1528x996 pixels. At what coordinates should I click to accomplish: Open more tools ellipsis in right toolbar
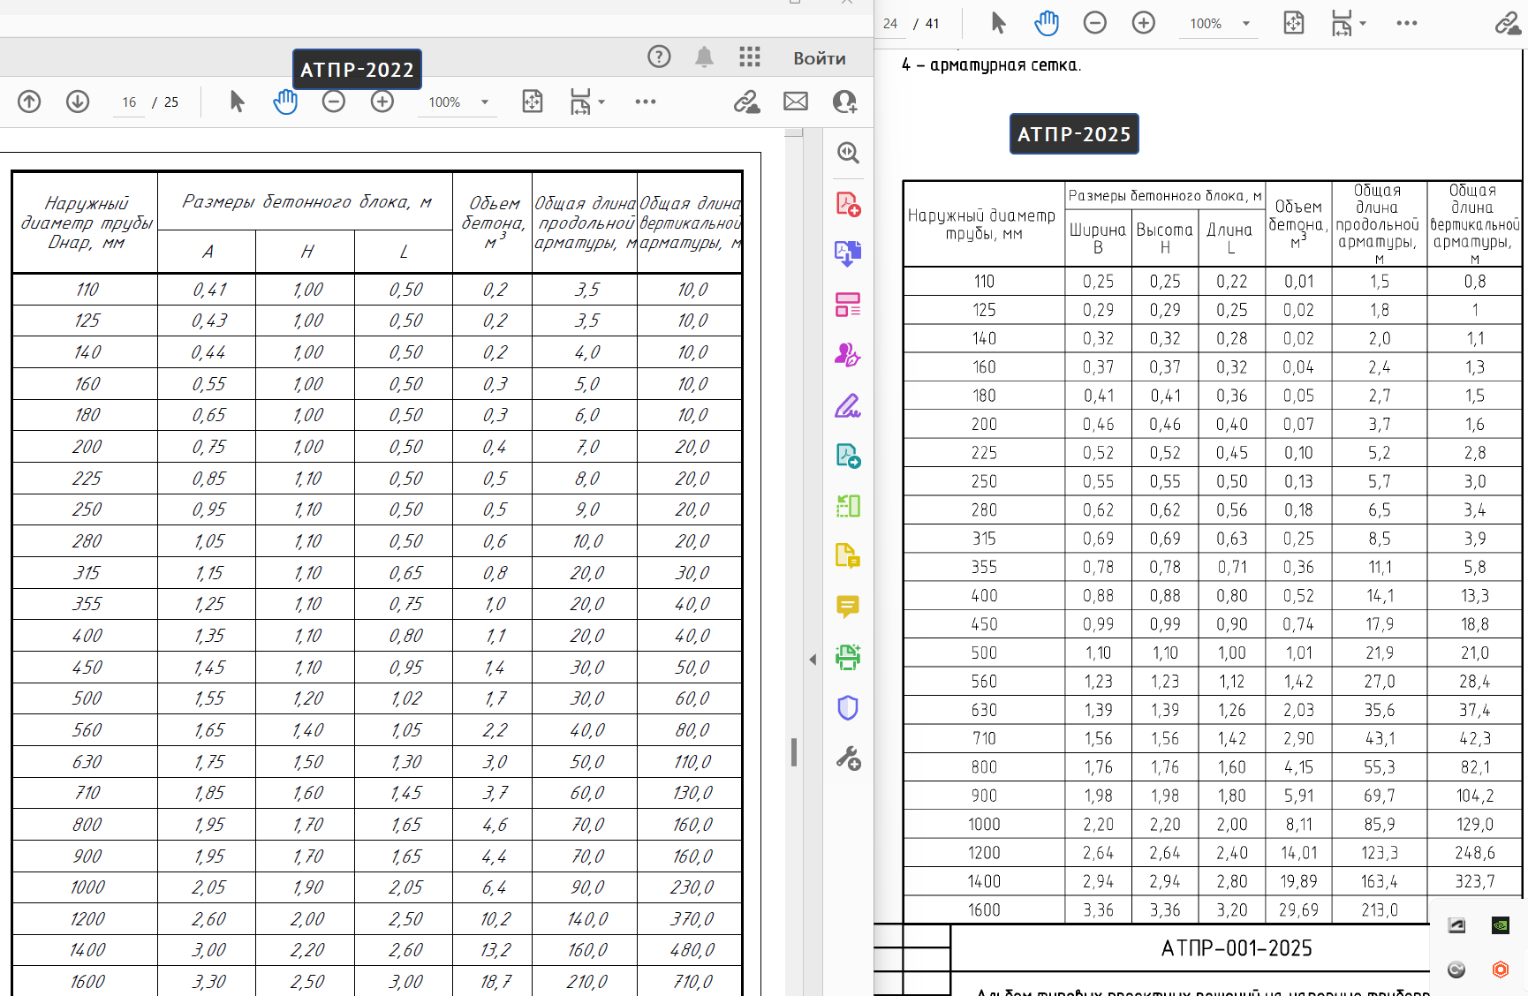1407,23
